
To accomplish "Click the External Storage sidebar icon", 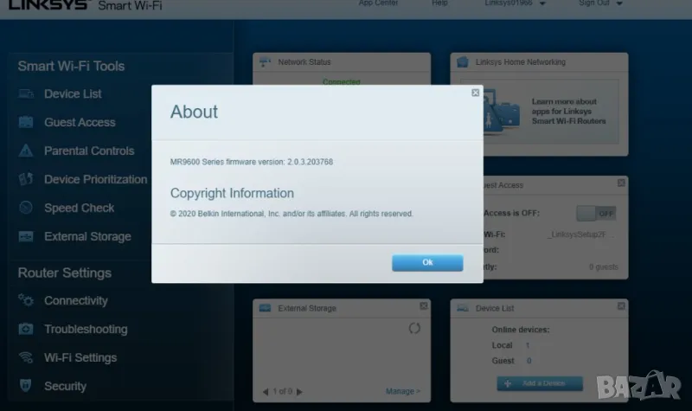I will (x=26, y=237).
